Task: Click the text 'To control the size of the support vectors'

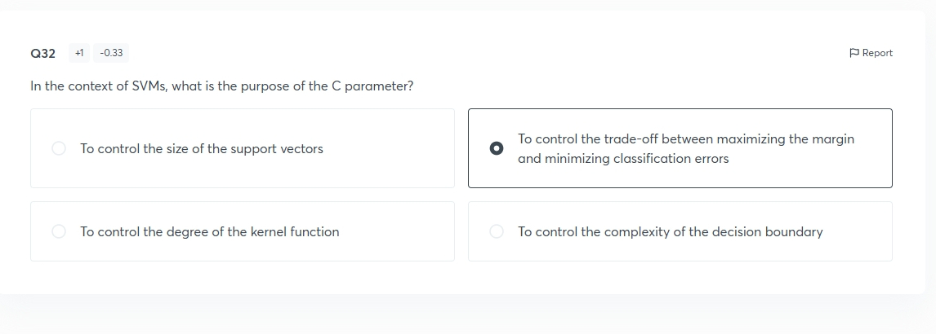Action: click(x=202, y=149)
